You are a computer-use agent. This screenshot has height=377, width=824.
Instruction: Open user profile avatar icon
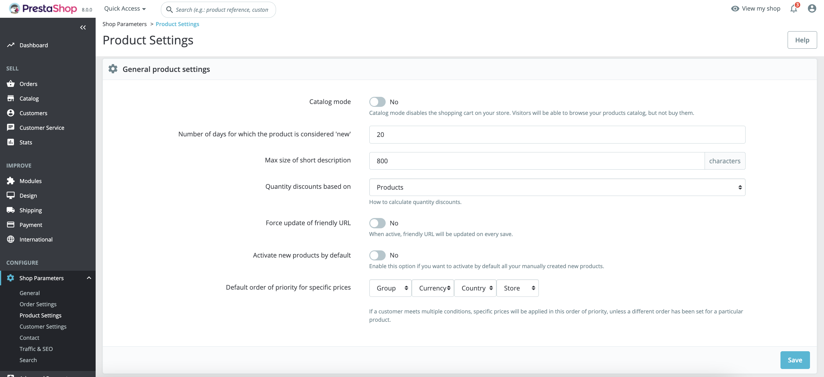pos(811,9)
